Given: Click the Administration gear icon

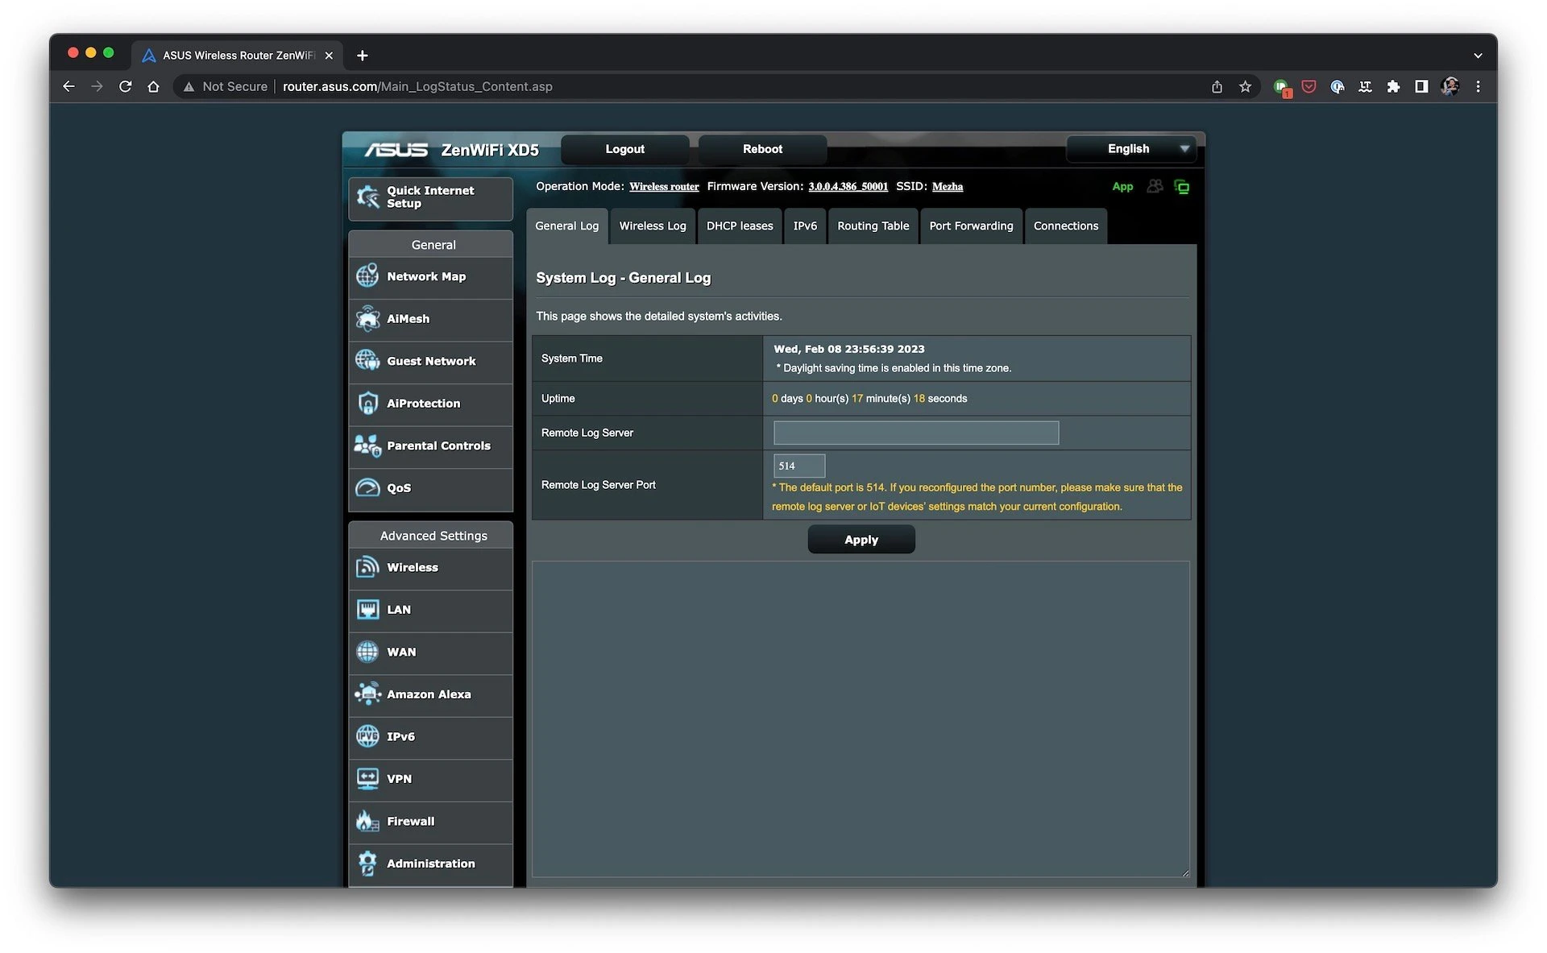Looking at the screenshot, I should coord(367,863).
